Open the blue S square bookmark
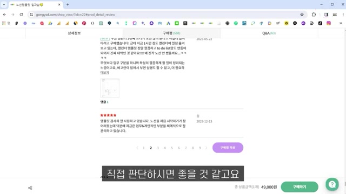This screenshot has height=194, width=346. point(244,23)
